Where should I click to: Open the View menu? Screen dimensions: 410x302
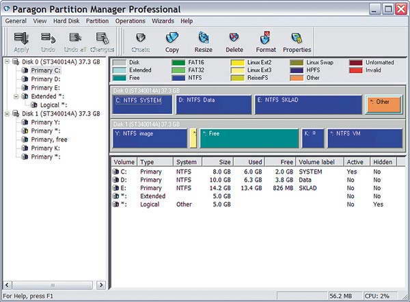40,21
